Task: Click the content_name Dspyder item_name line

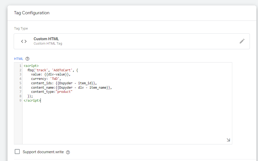Action: tap(71, 88)
